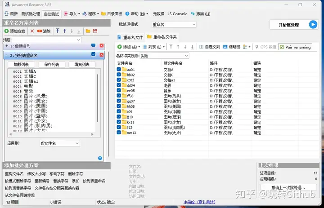Expand method 1: 重新编号

[x=7, y=46]
